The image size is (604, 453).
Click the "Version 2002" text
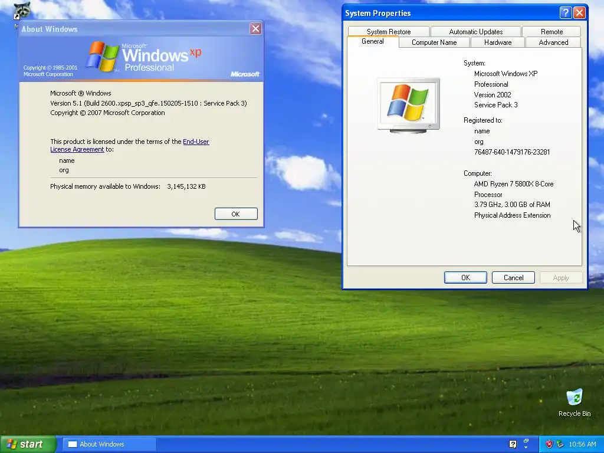click(493, 95)
